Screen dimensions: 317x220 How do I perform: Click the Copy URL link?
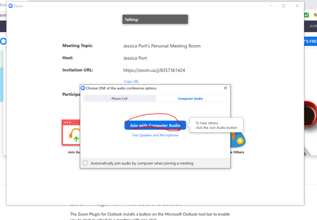[x=131, y=81]
